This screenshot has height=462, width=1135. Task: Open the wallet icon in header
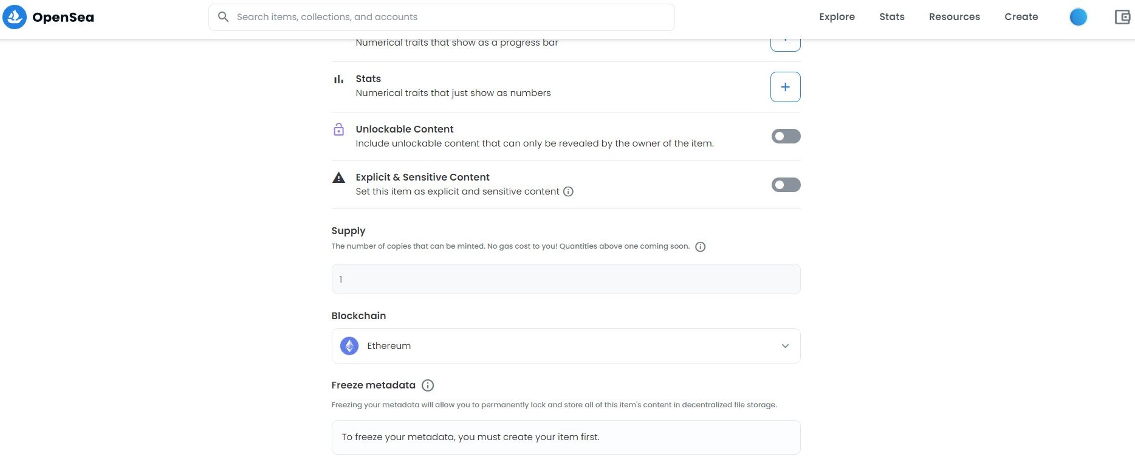(1122, 17)
